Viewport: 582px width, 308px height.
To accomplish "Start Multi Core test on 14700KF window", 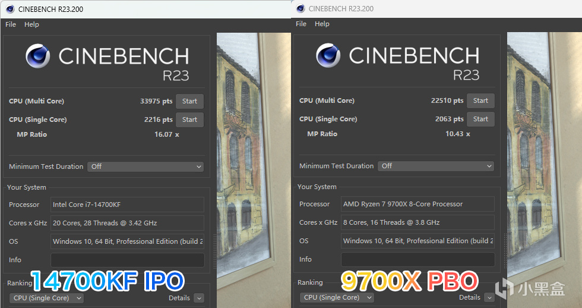I will (x=189, y=101).
